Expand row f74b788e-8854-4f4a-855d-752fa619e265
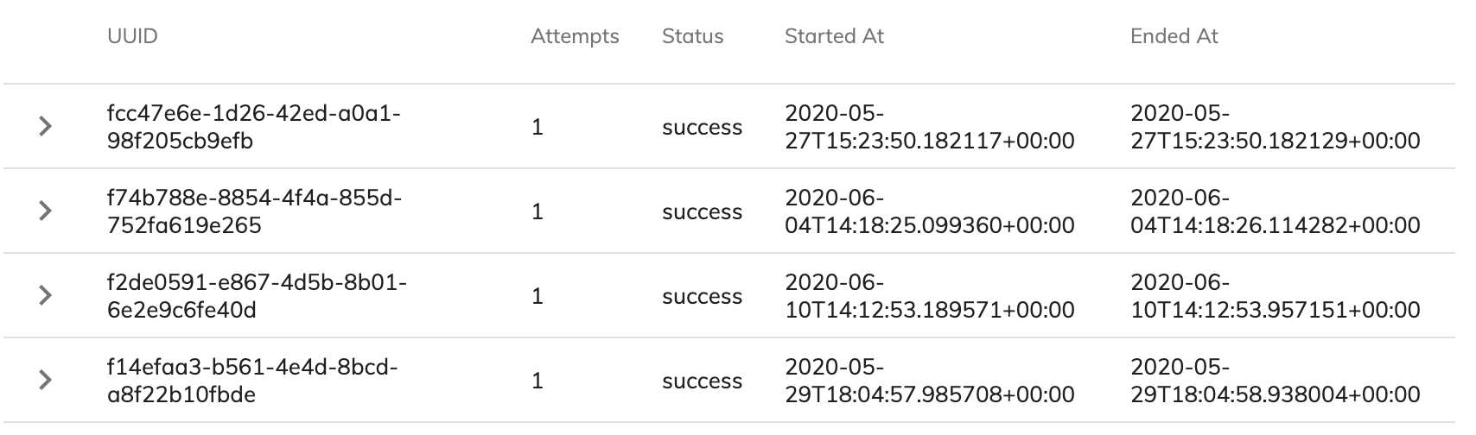The width and height of the screenshot is (1476, 435). (45, 211)
